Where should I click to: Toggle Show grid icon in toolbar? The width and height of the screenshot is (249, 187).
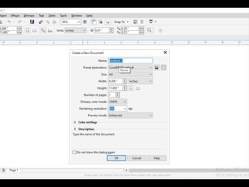pos(101,22)
